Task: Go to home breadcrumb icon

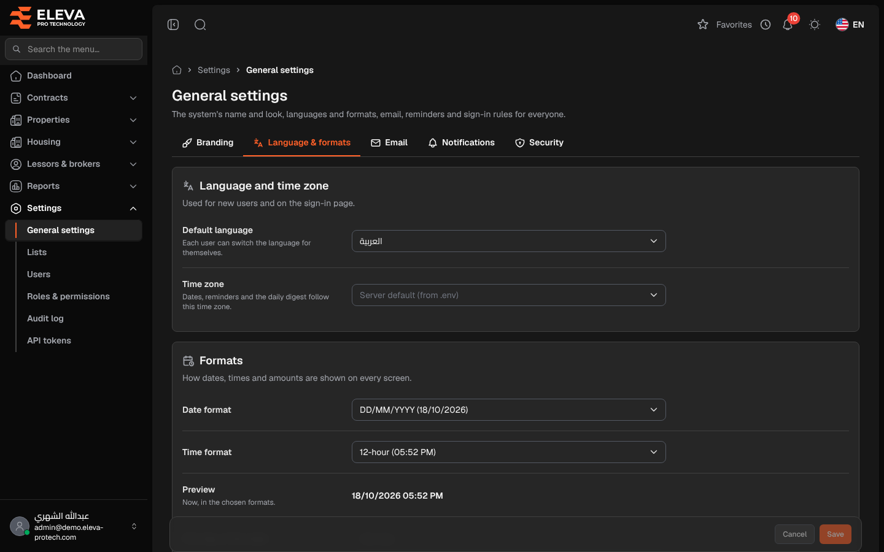Action: (177, 70)
